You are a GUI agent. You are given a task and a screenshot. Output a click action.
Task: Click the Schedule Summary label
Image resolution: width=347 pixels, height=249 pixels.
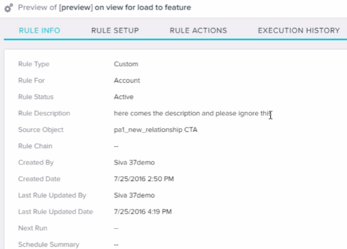click(49, 245)
